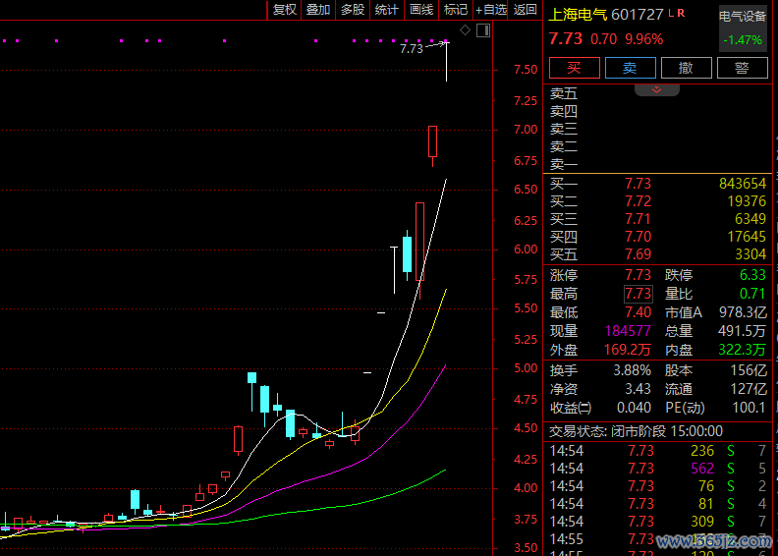Click 换手 turnover 3.88%
Screen dimensions: 778x556
click(x=632, y=370)
